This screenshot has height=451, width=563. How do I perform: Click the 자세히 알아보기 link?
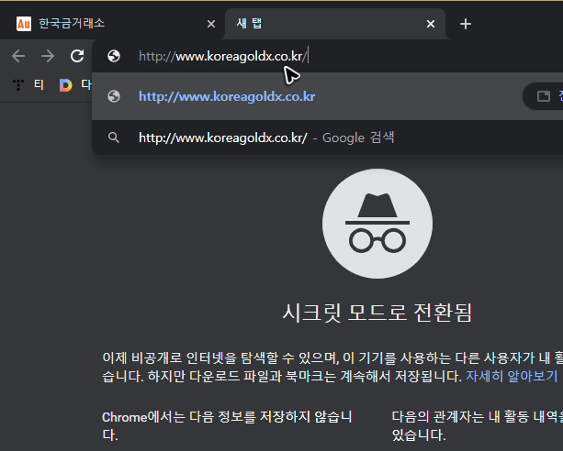click(512, 377)
